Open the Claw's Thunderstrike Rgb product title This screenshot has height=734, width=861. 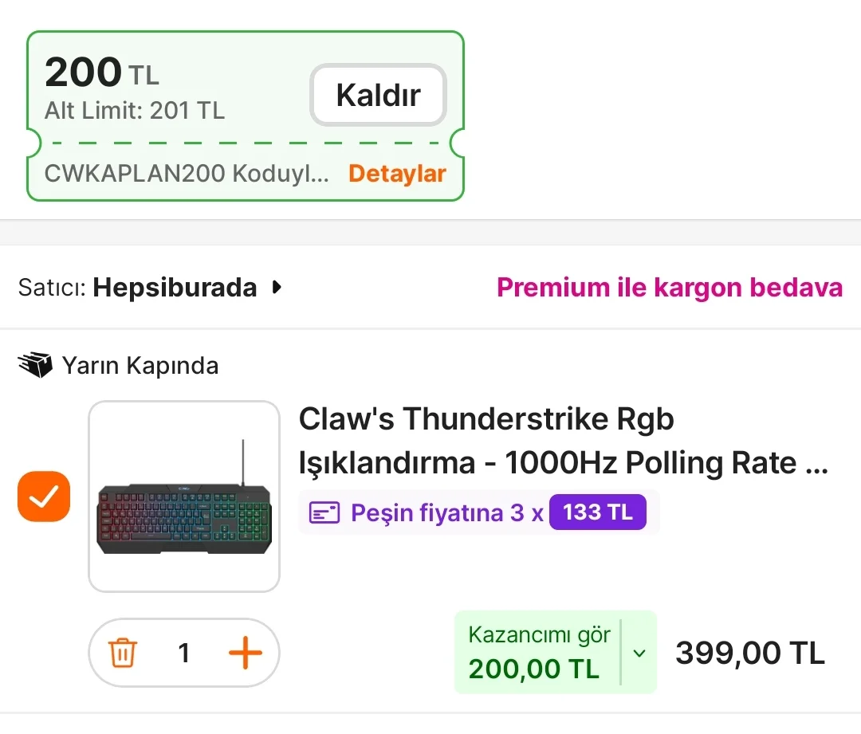(564, 441)
